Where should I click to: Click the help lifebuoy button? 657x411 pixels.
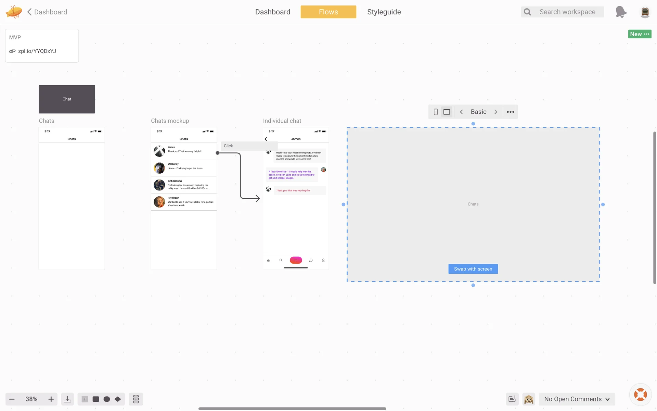640,395
